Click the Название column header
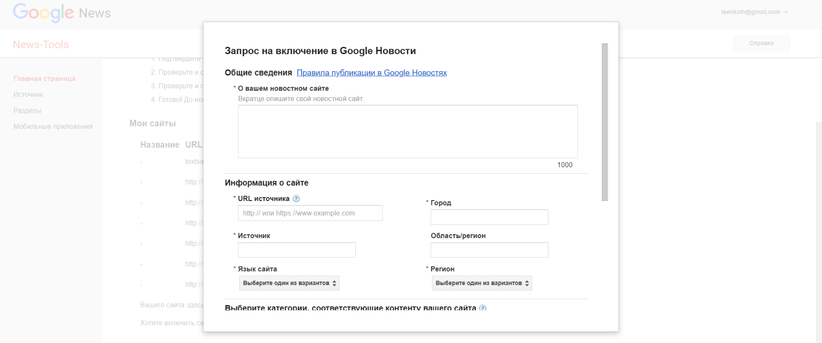Viewport: 822px width, 343px height. point(160,145)
